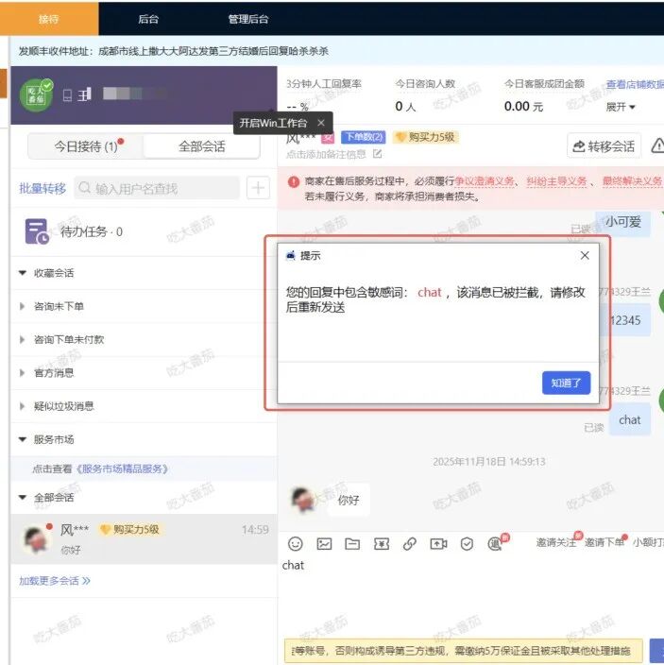
Task: Click 批量转移 link
Action: (43, 188)
